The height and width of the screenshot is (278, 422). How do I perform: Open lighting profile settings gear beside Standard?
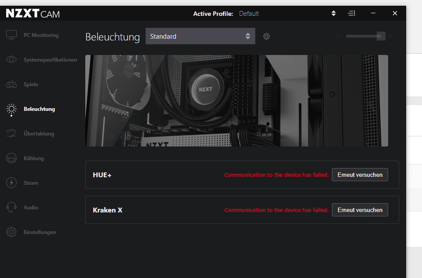[266, 37]
